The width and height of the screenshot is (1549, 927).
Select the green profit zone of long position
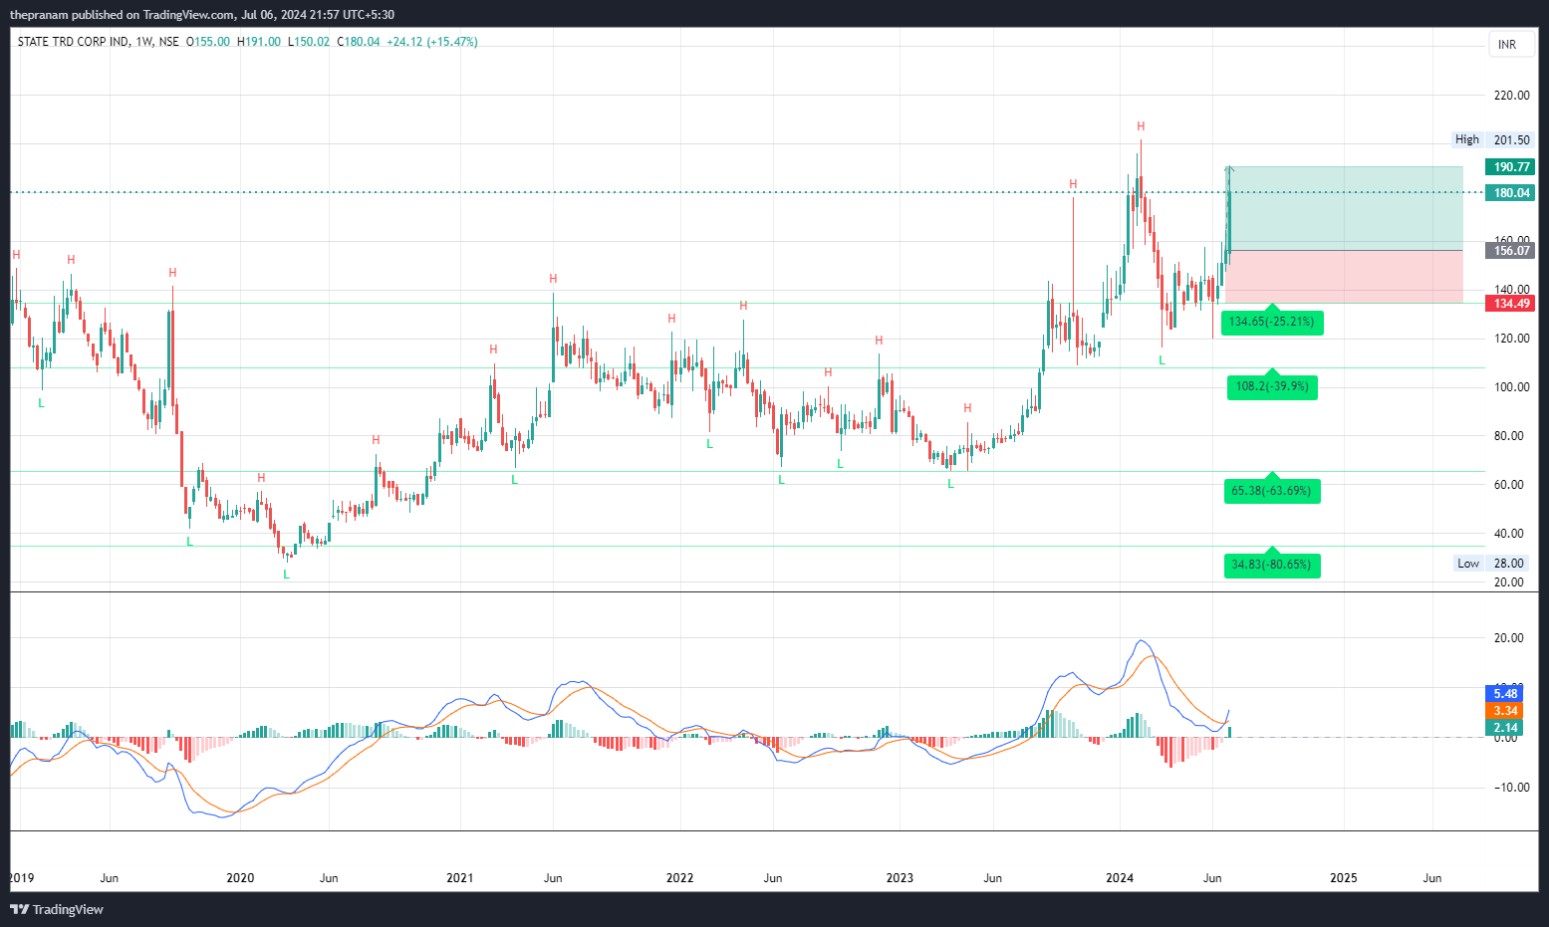1346,208
